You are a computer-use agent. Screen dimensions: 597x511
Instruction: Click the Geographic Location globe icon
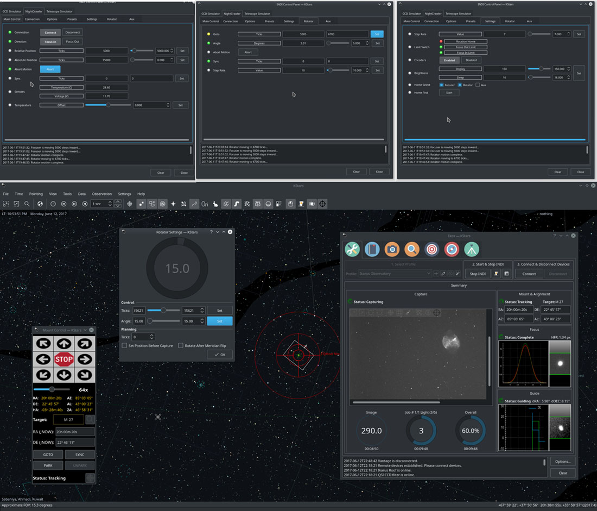(40, 204)
